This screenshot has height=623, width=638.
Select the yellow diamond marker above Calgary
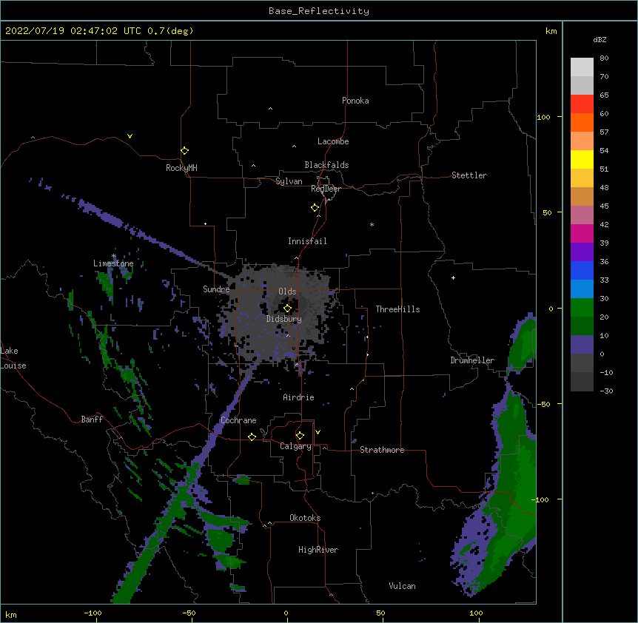click(300, 436)
